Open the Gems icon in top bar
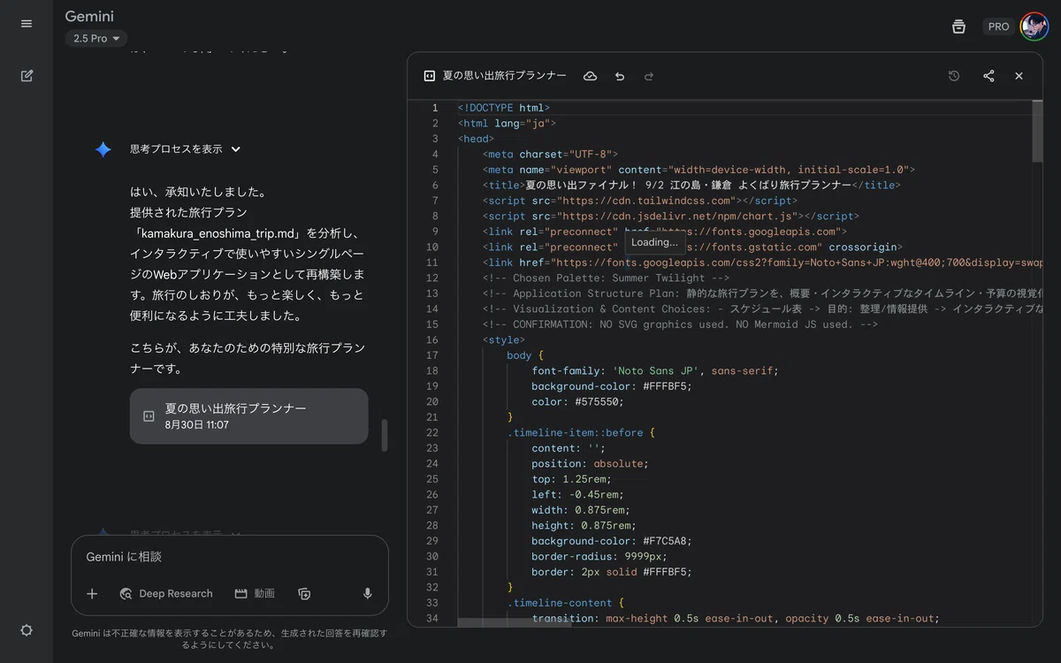 coord(958,27)
